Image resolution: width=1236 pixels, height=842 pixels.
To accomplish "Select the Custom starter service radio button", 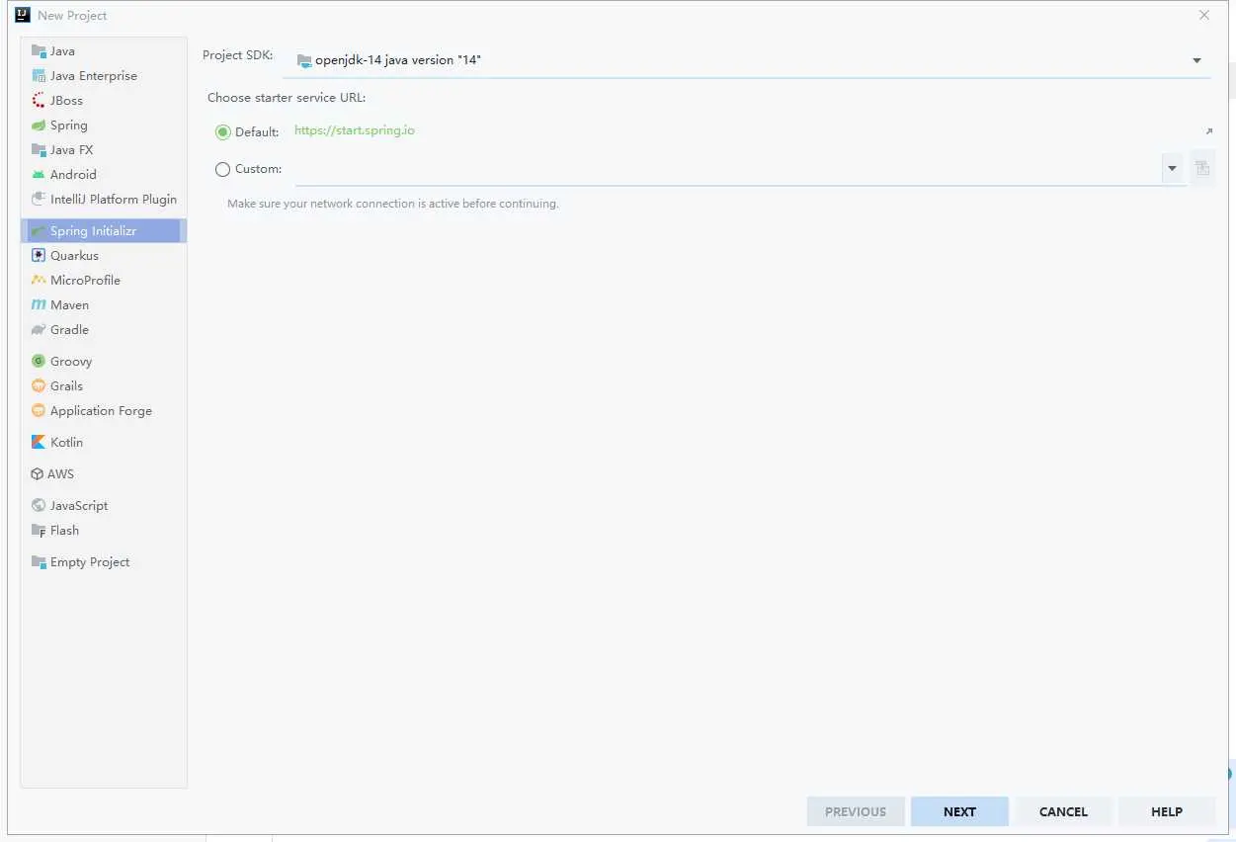I will (222, 169).
